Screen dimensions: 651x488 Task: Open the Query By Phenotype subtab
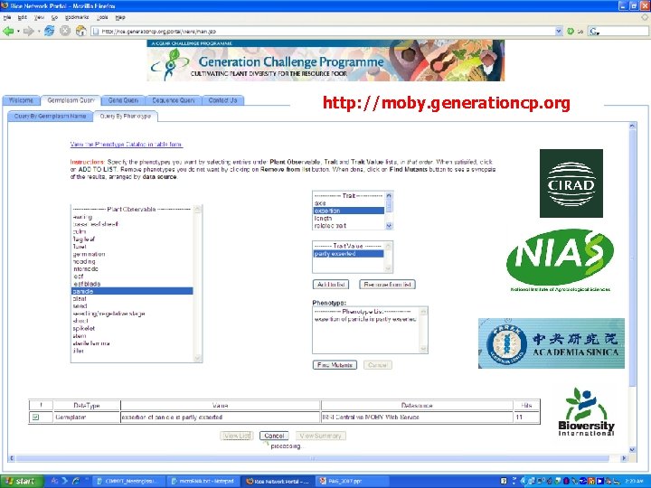126,117
